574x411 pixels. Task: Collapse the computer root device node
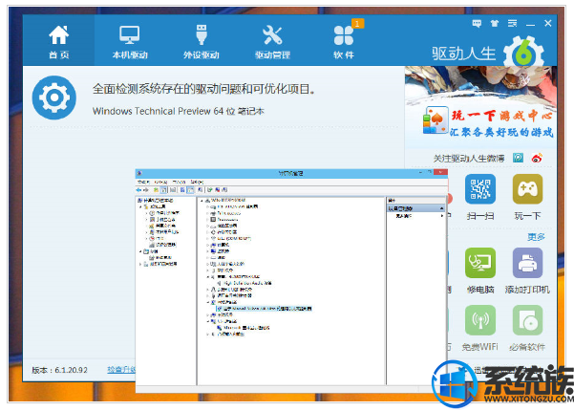(202, 201)
